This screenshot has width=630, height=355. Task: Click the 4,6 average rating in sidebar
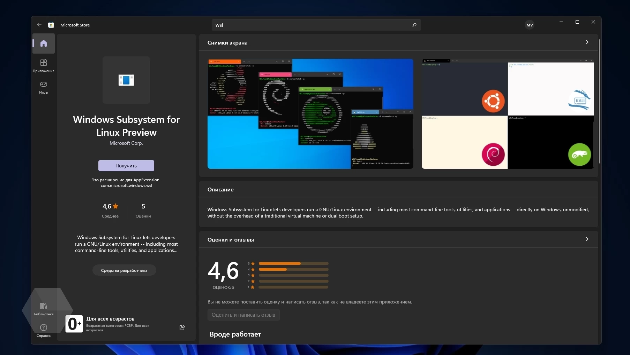point(110,206)
